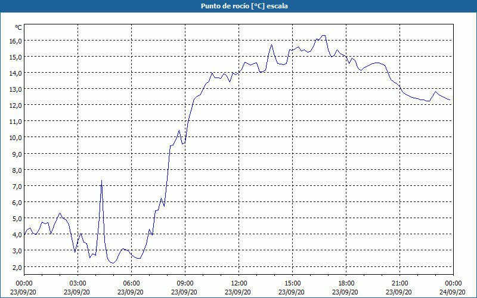This screenshot has height=298, width=477.
Task: Click the 15:00 time axis label
Action: point(293,284)
